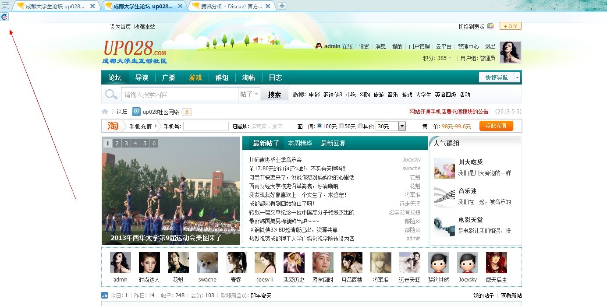Open 摩天后生's avatar
Viewport: 607px width, 306px height.
coord(497,263)
